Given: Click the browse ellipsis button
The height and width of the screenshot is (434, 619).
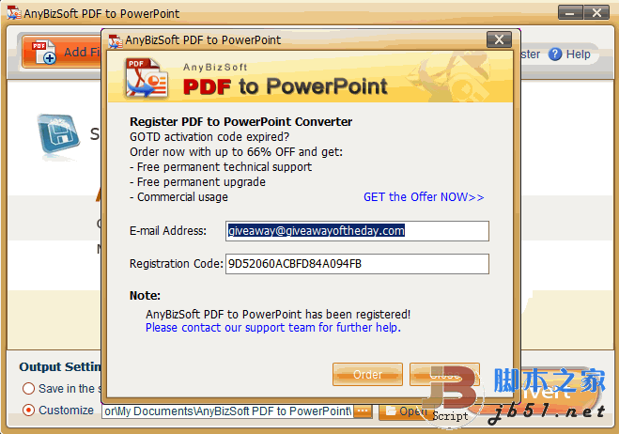Looking at the screenshot, I should click(363, 411).
